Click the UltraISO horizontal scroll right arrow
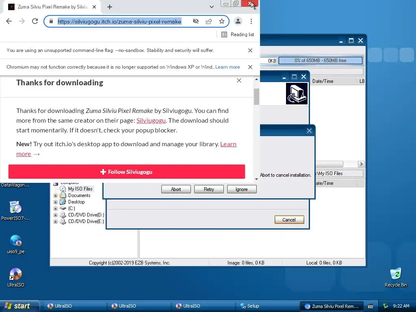 [x=361, y=164]
